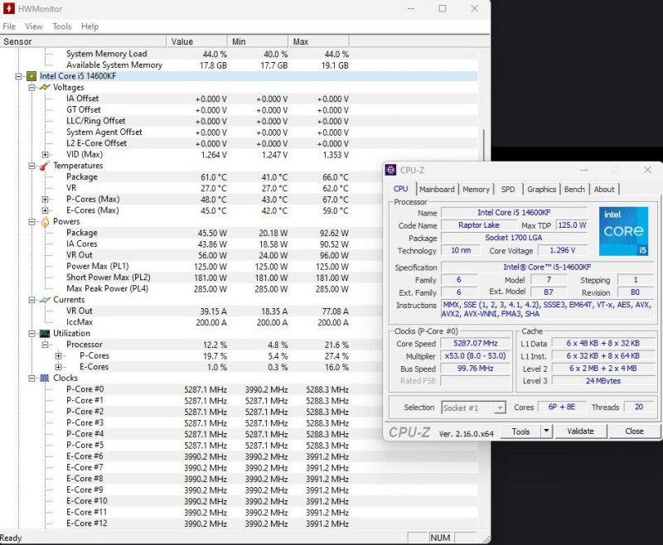Switch to the Memory tab in CPU-Z
The height and width of the screenshot is (545, 663).
(476, 190)
